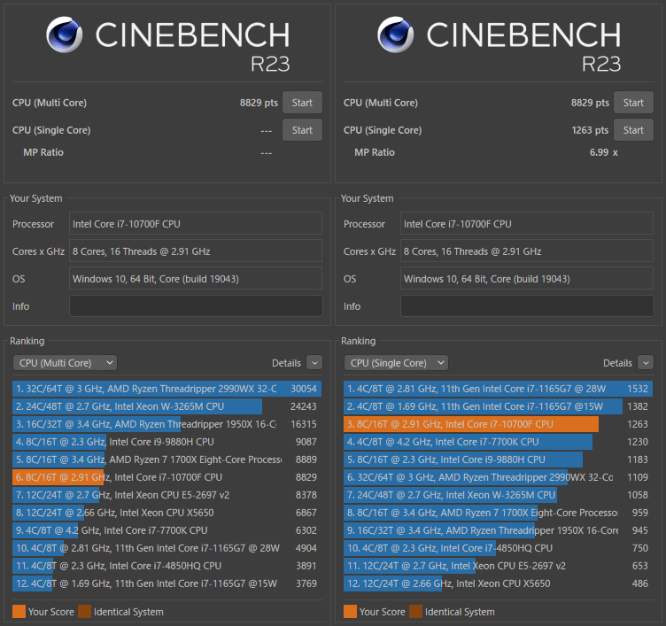Expand Details chevron in left window
The image size is (666, 626).
314,363
